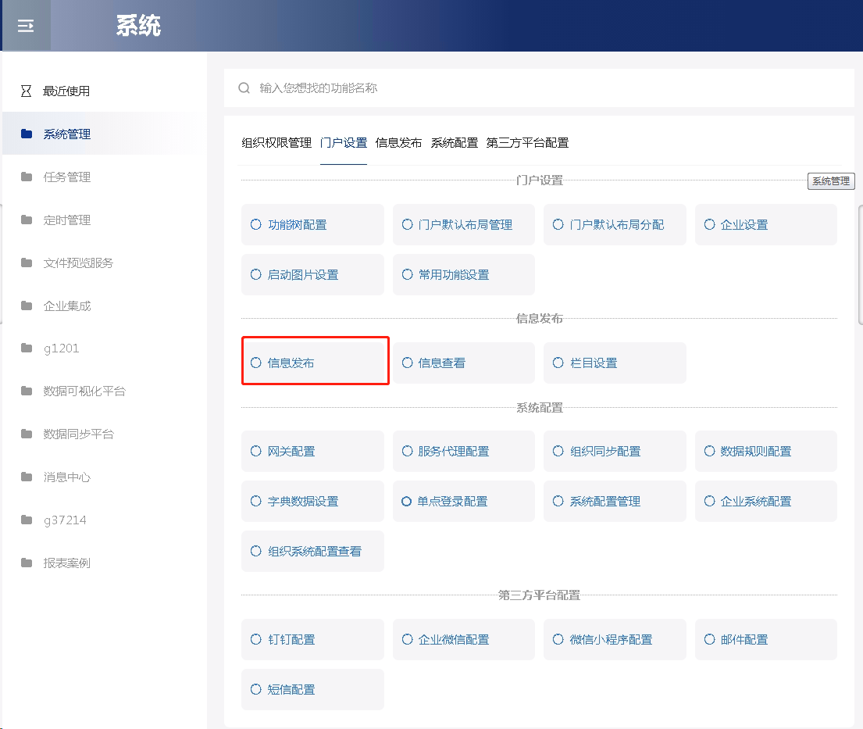Screen dimensions: 863x729
Task: Click the folder icon next to 数据同步平台
Action: click(x=27, y=434)
